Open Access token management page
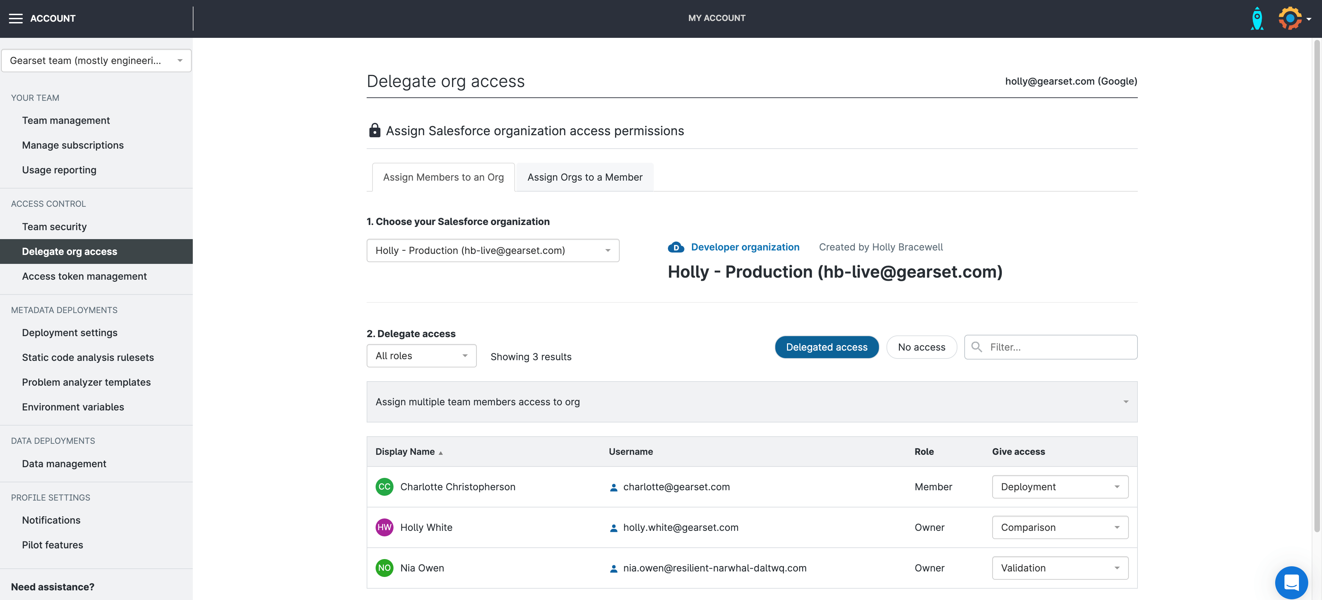The width and height of the screenshot is (1322, 600). pos(84,276)
